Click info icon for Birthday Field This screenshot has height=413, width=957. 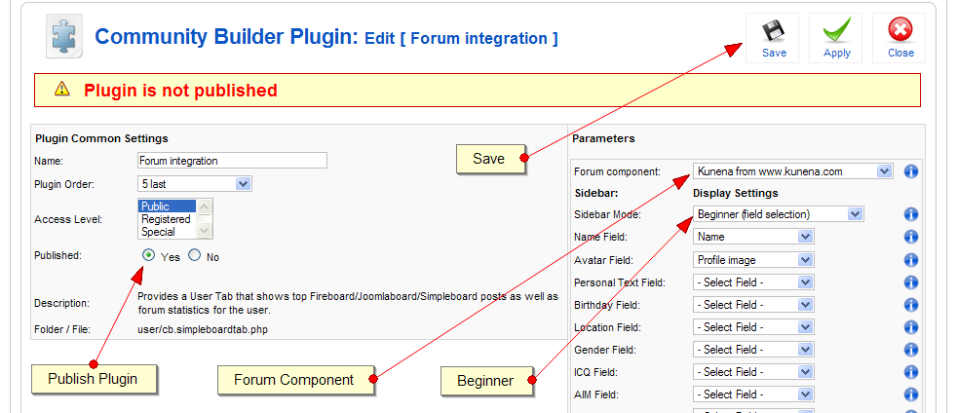pos(911,305)
